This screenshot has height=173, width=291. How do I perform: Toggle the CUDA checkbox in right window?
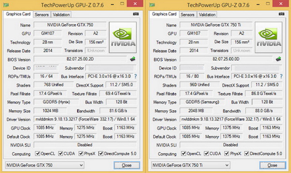click(206, 153)
